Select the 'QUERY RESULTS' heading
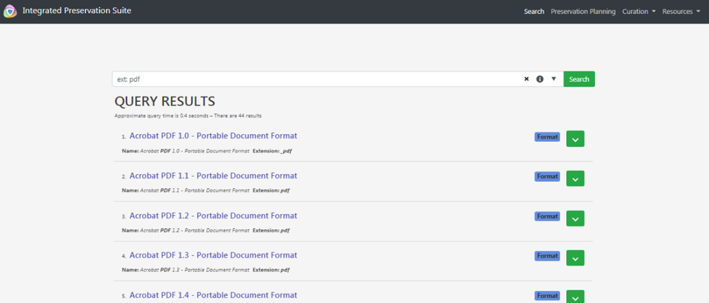The width and height of the screenshot is (709, 303). [x=165, y=101]
